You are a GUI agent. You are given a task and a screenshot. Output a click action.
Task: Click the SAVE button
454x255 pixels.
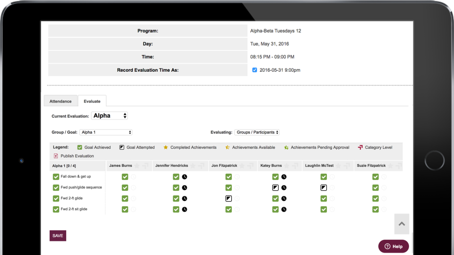coord(58,236)
